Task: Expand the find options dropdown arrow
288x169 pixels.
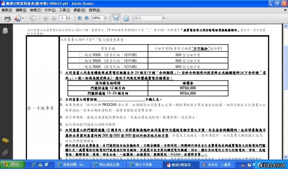Action: tap(164, 18)
